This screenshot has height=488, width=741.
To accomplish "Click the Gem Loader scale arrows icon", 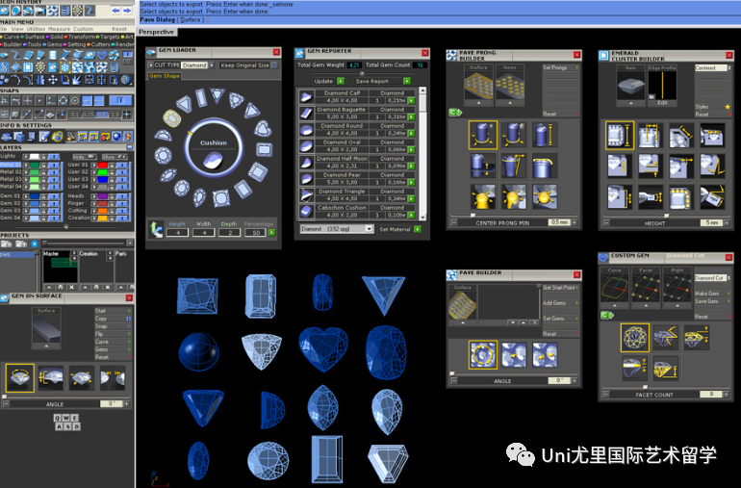I will coord(156,229).
